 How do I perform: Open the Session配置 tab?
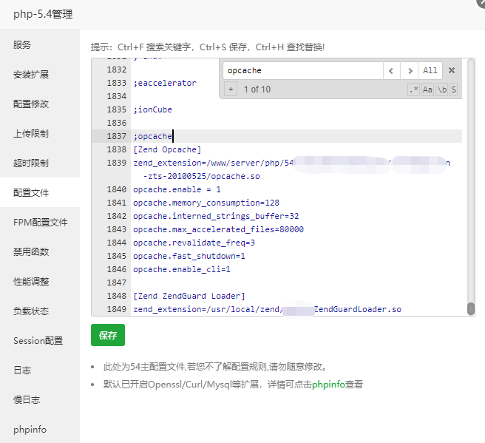click(x=38, y=340)
